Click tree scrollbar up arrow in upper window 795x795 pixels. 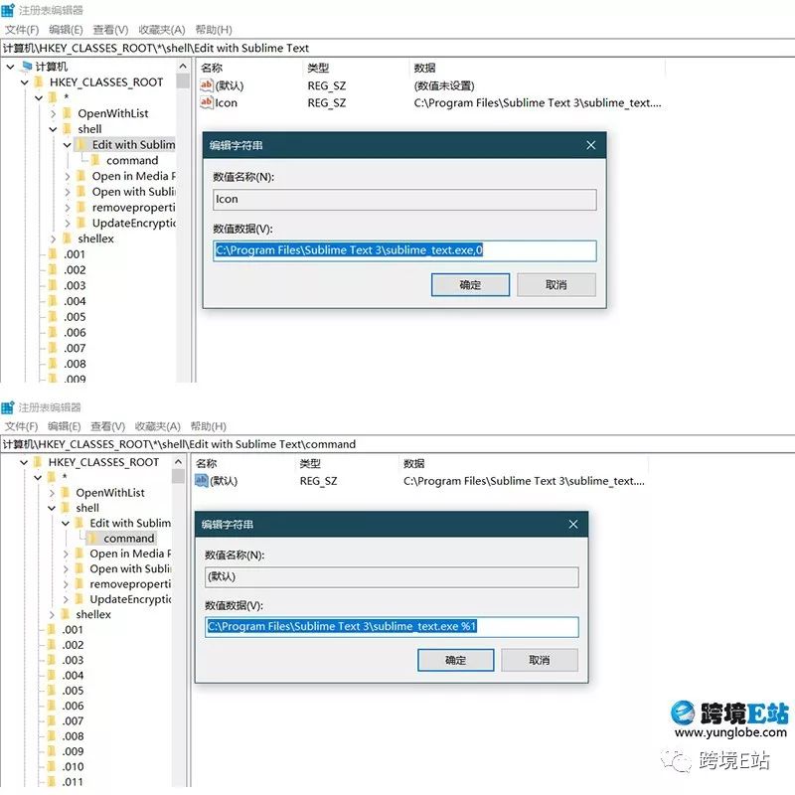[183, 67]
